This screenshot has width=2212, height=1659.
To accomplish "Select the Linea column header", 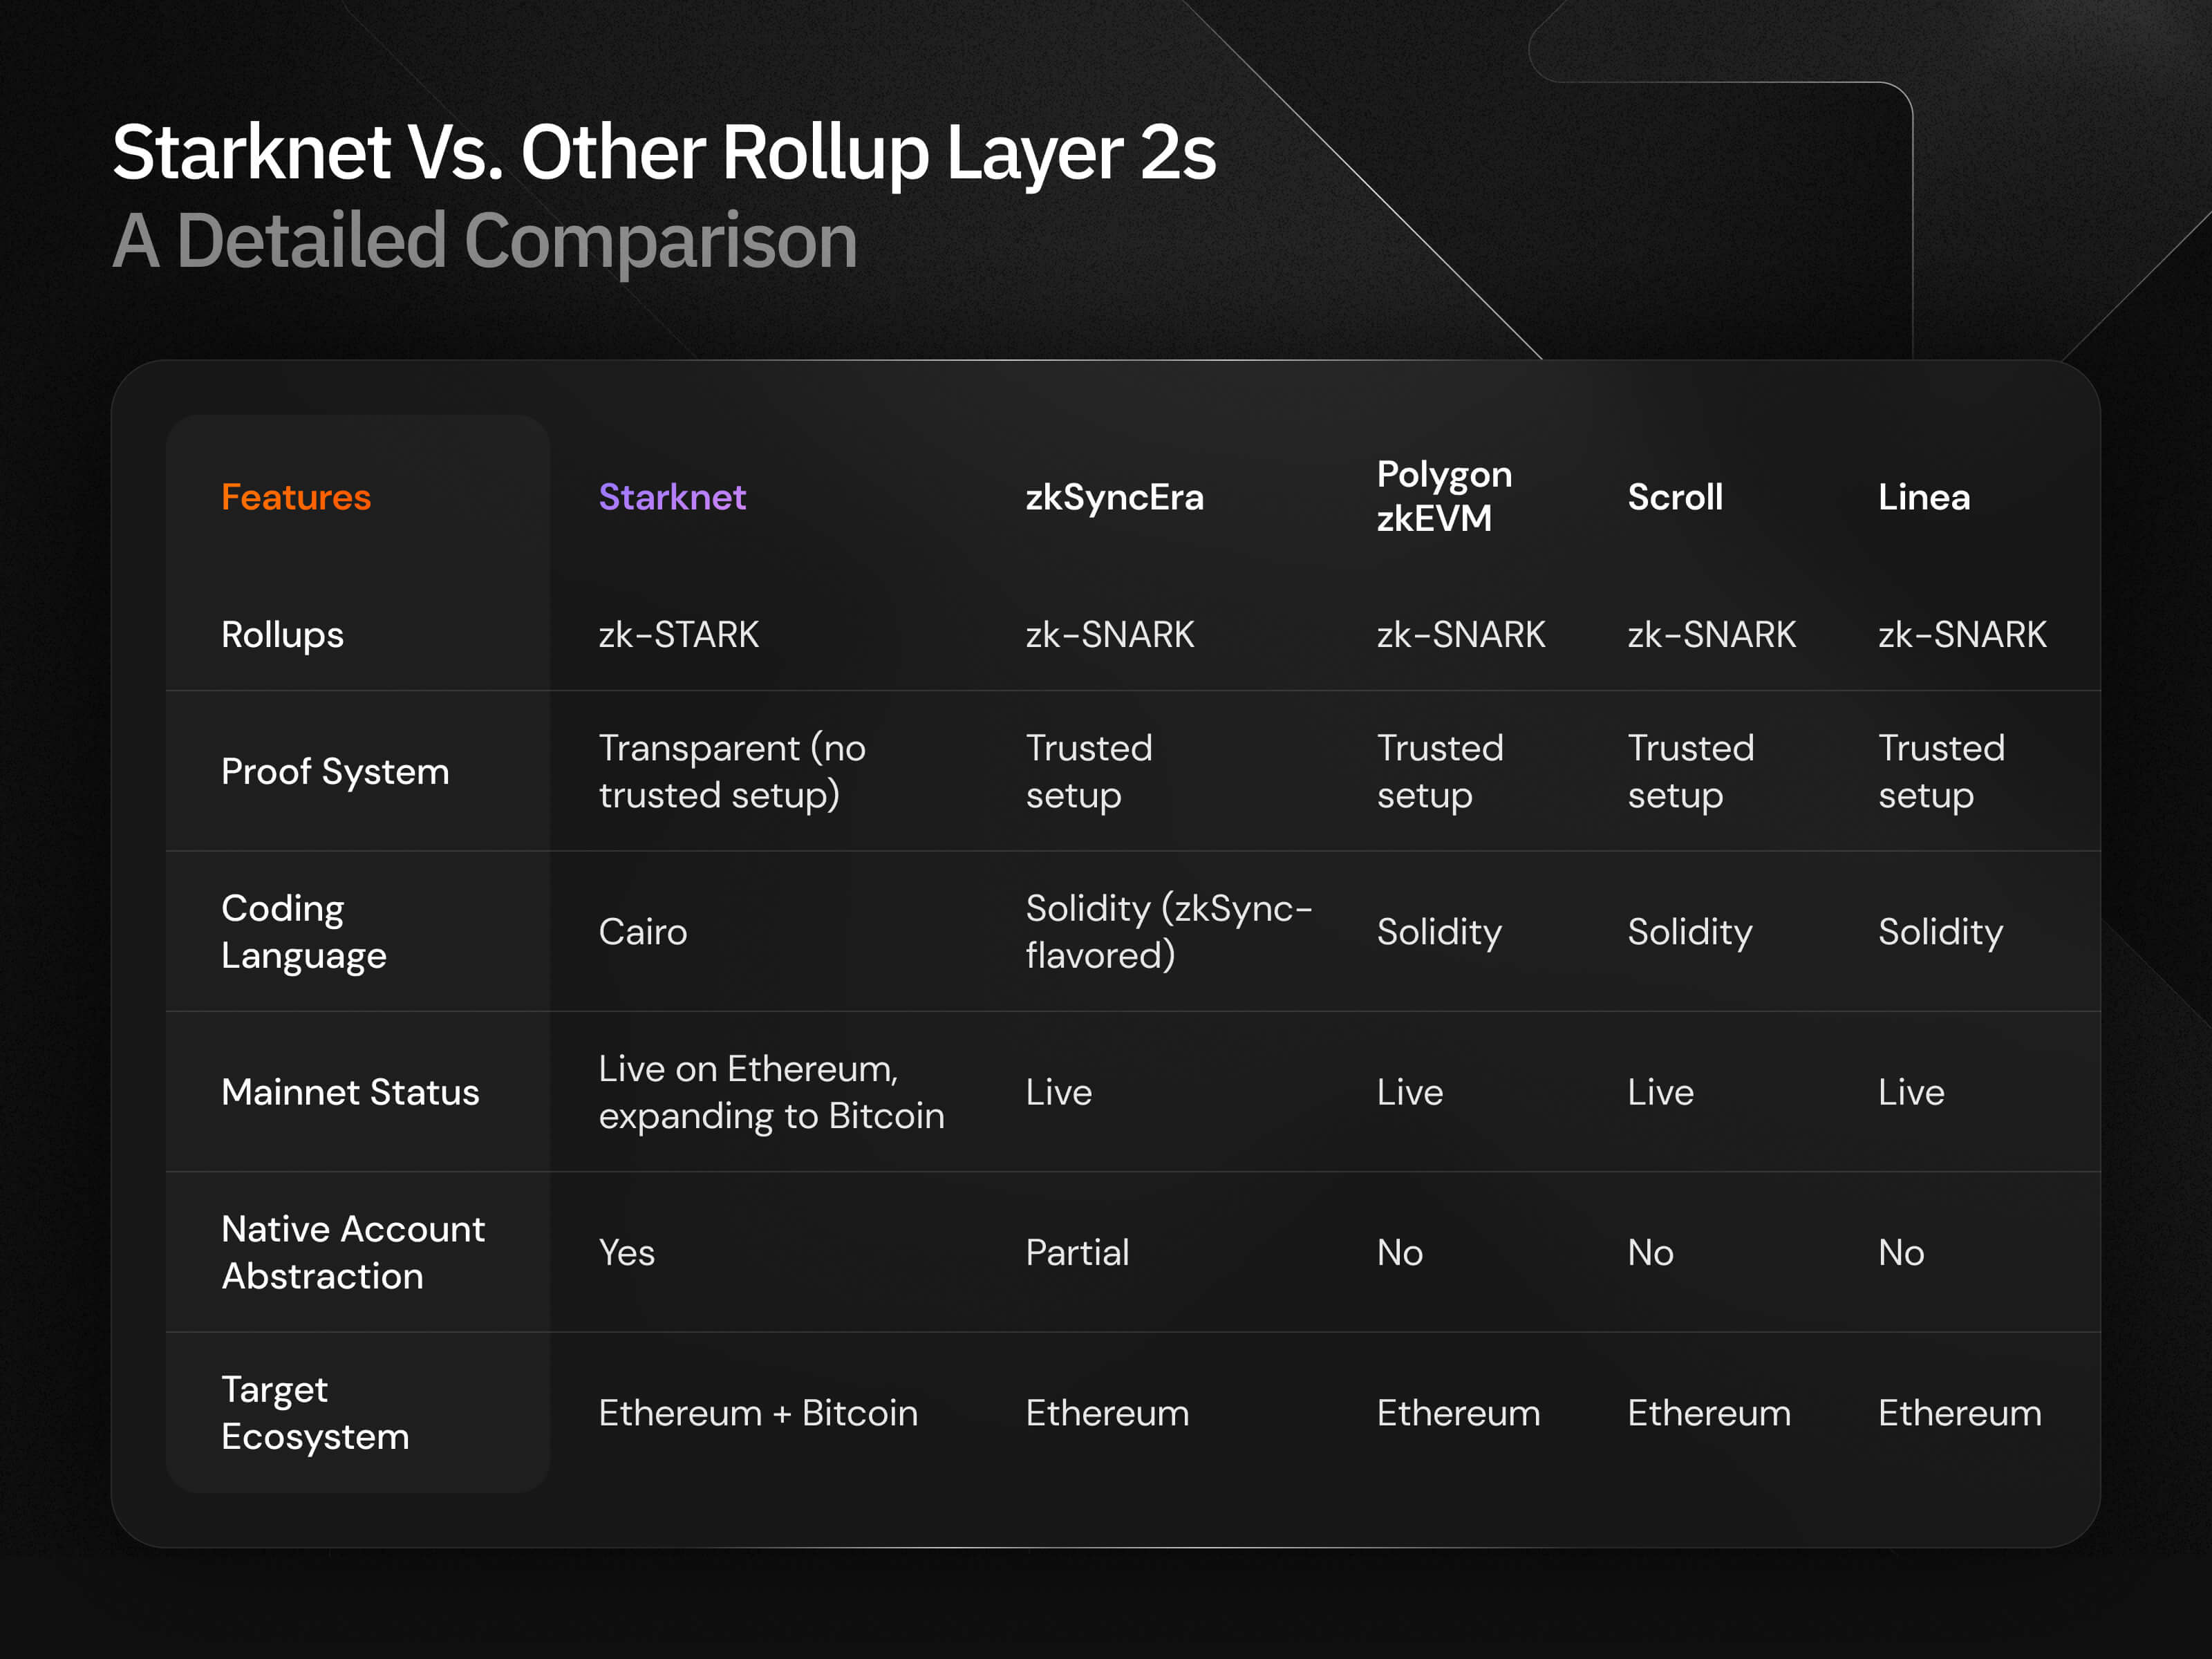I will pos(1923,497).
